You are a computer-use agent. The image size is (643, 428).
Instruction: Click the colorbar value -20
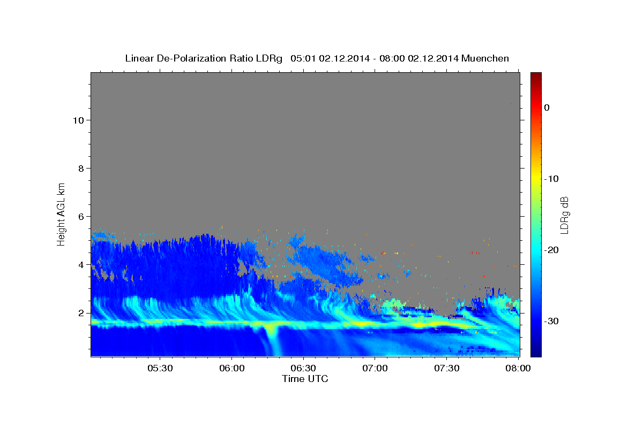552,250
